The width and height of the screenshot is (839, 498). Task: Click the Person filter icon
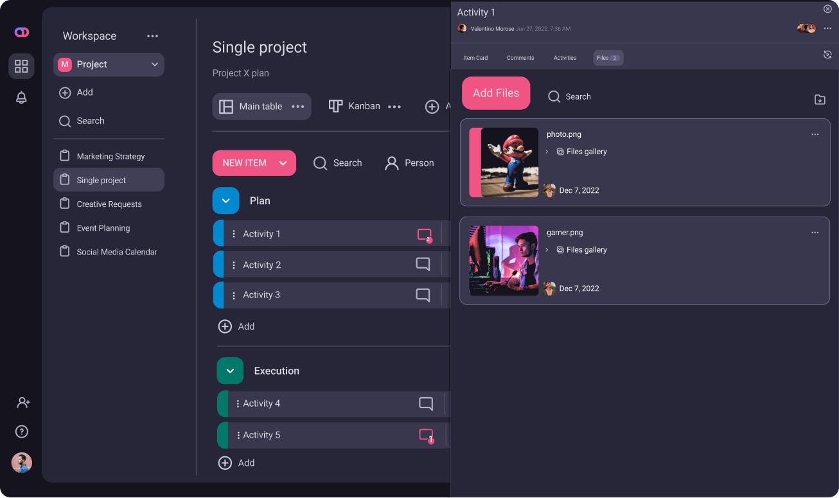point(392,163)
